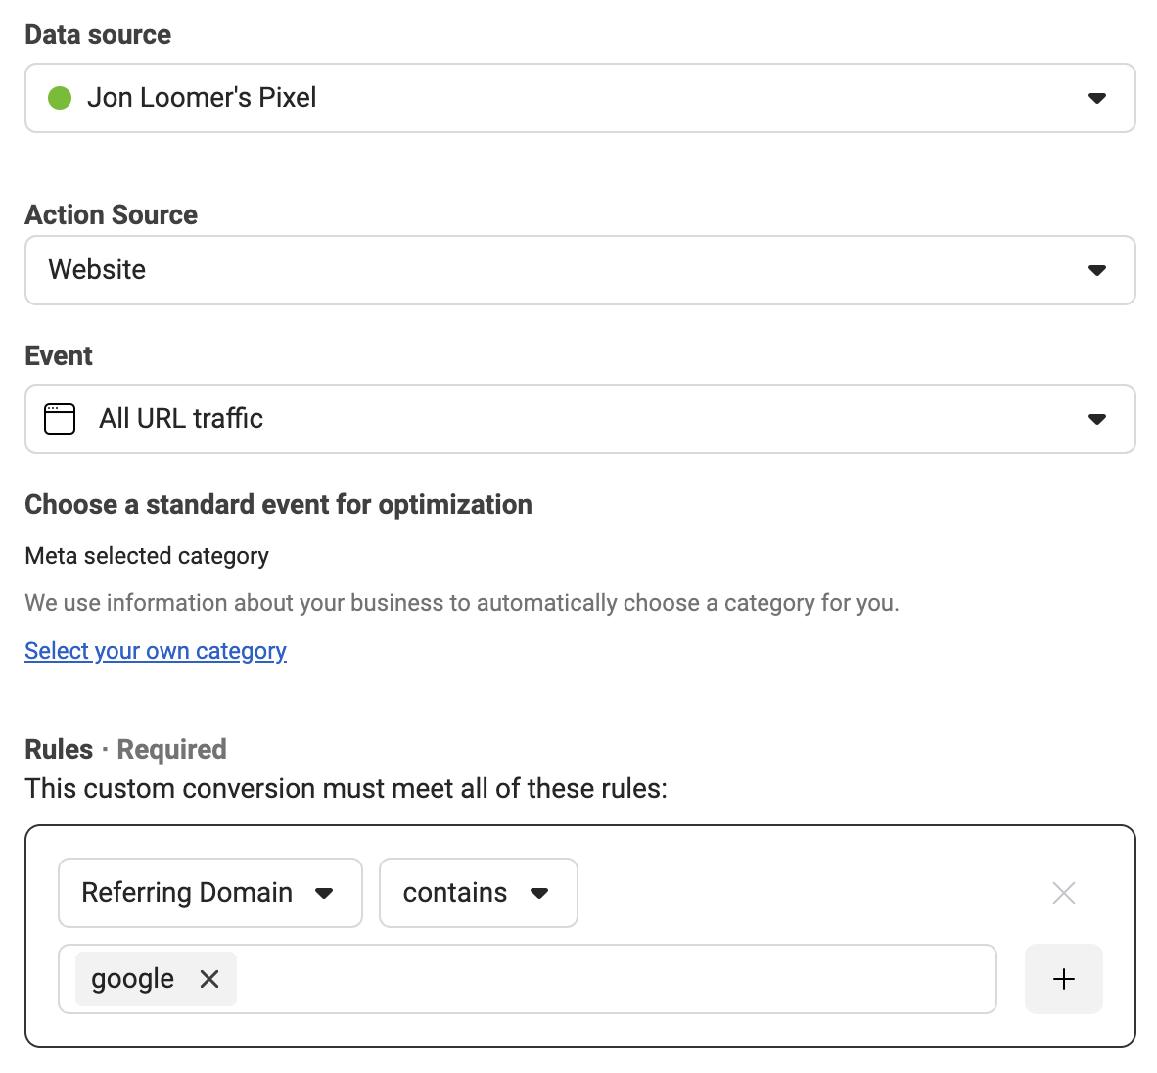Open the Data source dropdown Jon Loomer's Pixel
This screenshot has width=1157, height=1073.
point(580,98)
